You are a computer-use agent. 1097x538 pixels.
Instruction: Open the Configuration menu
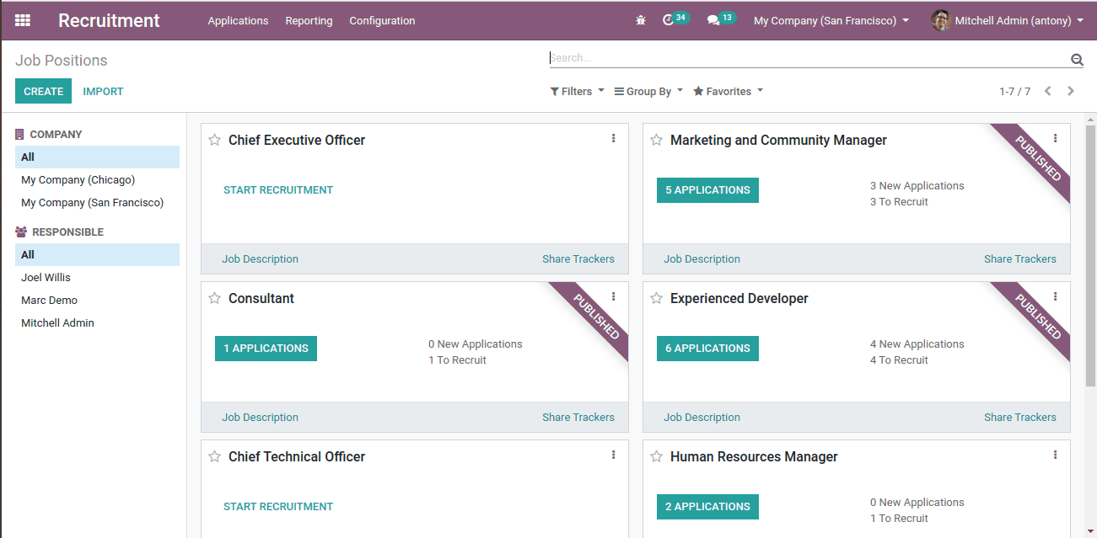pos(382,20)
